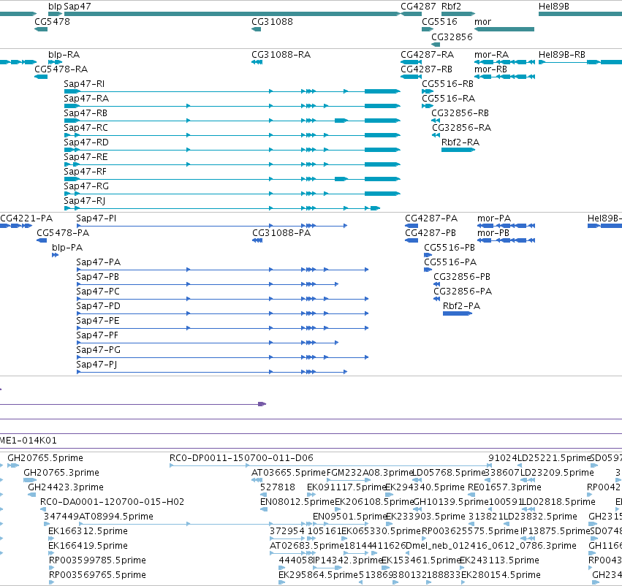
Task: Select the Hel89B gene label
Action: (x=554, y=7)
